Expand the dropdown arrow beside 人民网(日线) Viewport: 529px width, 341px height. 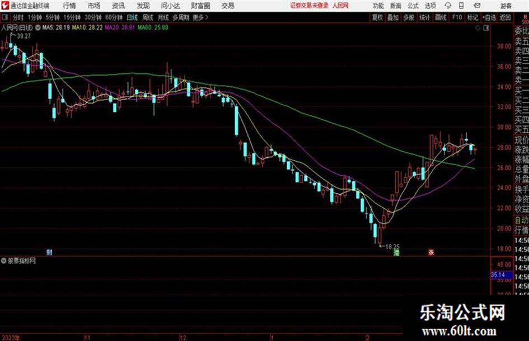tap(38, 27)
